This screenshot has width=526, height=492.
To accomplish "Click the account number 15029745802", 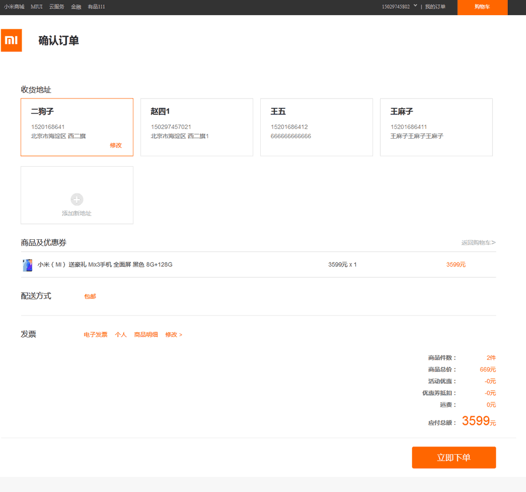I will (x=396, y=6).
